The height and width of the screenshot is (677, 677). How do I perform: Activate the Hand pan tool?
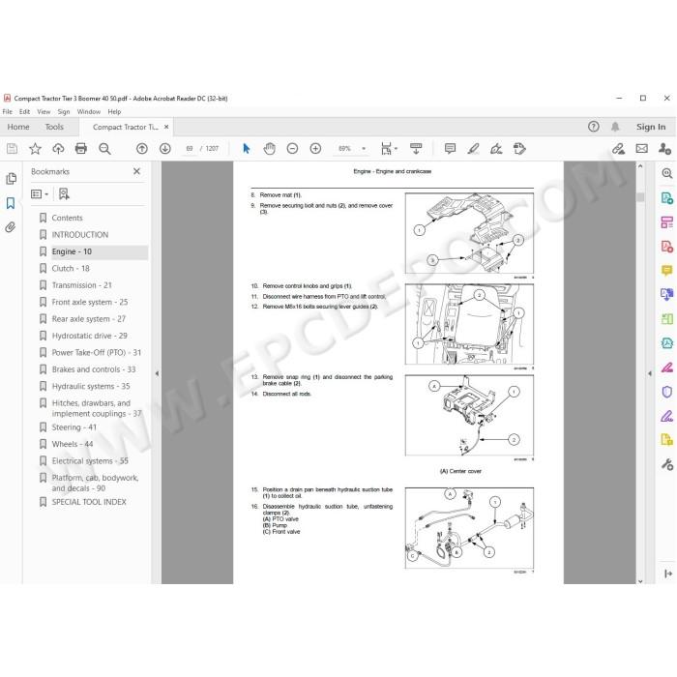[270, 149]
